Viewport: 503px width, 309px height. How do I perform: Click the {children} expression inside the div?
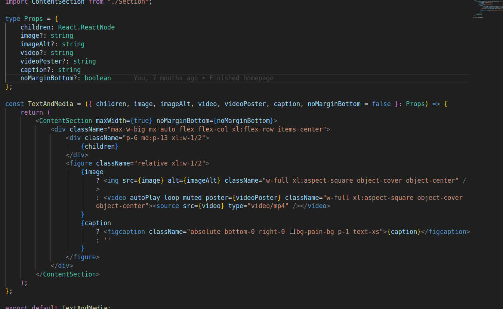(99, 146)
